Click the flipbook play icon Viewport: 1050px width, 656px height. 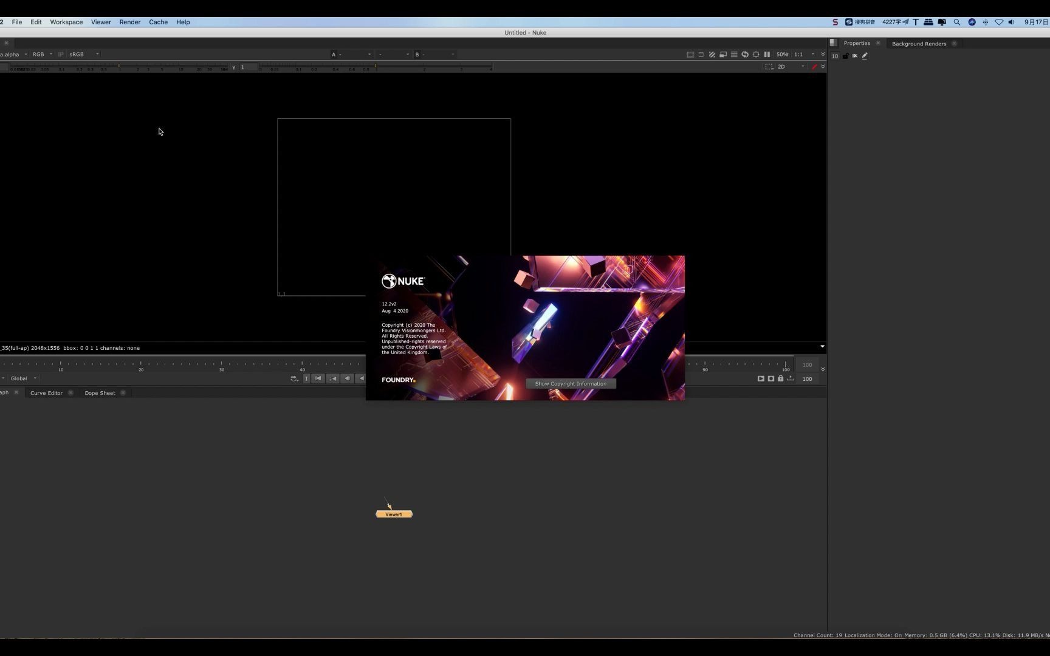coord(761,378)
